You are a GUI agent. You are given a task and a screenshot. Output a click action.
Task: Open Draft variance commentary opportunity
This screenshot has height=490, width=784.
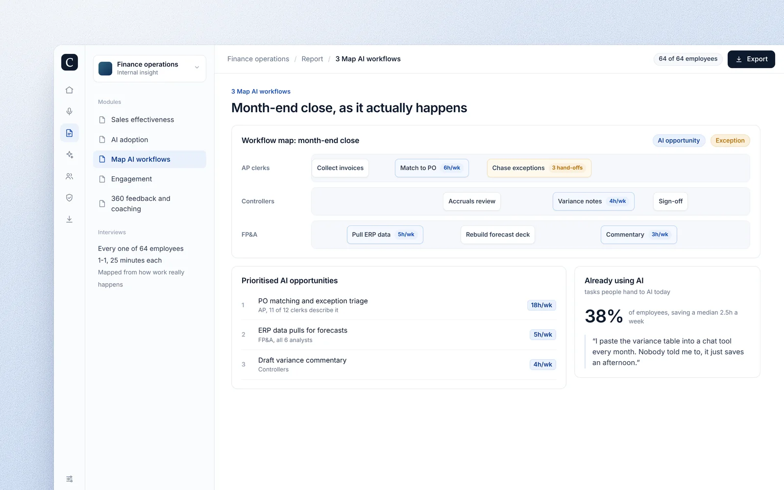399,365
